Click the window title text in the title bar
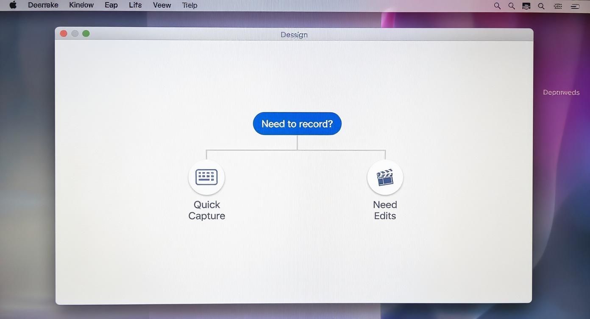The height and width of the screenshot is (319, 590). click(294, 35)
